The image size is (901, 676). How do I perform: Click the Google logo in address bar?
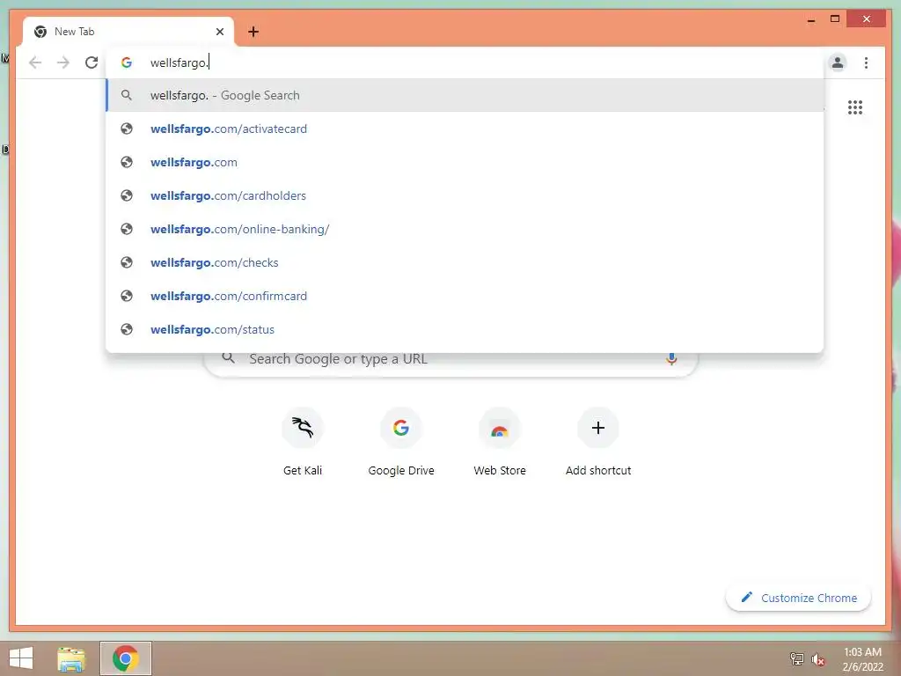[x=127, y=62]
